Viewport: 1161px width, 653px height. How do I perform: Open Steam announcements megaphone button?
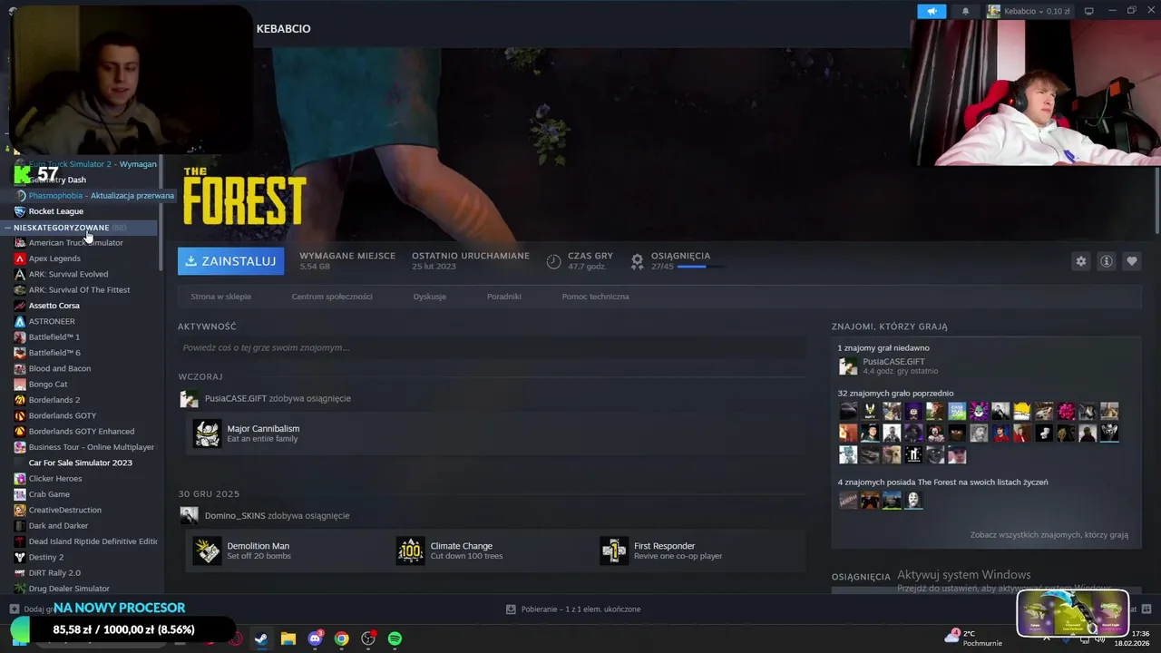tap(932, 11)
